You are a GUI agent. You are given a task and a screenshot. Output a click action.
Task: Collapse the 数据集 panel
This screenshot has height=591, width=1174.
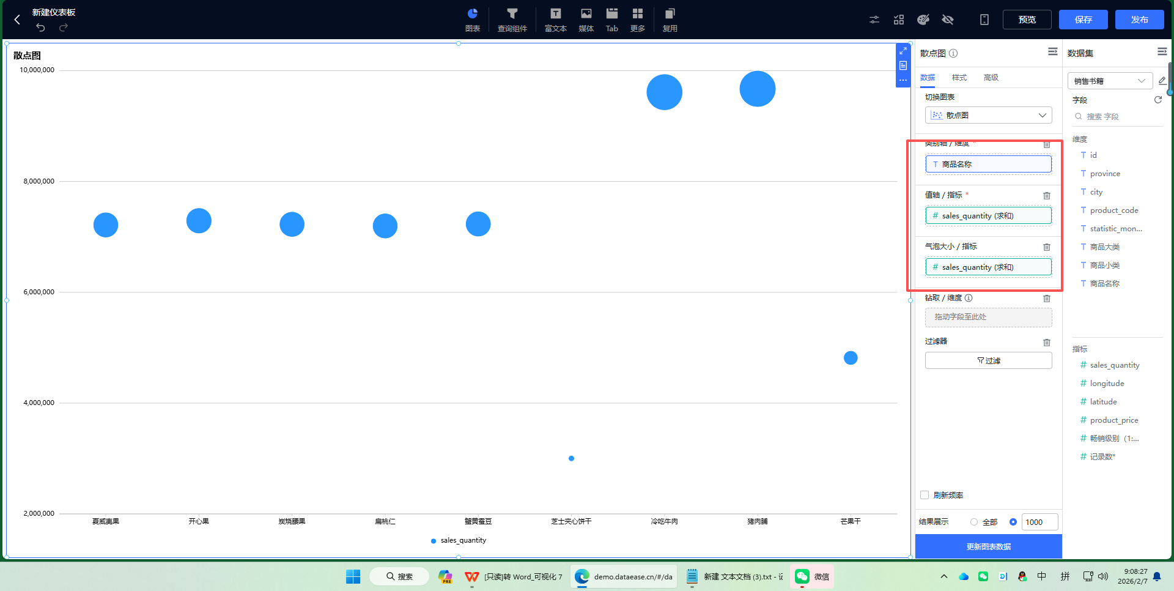(1162, 52)
